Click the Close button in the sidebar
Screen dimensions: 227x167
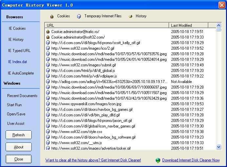tap(19, 159)
